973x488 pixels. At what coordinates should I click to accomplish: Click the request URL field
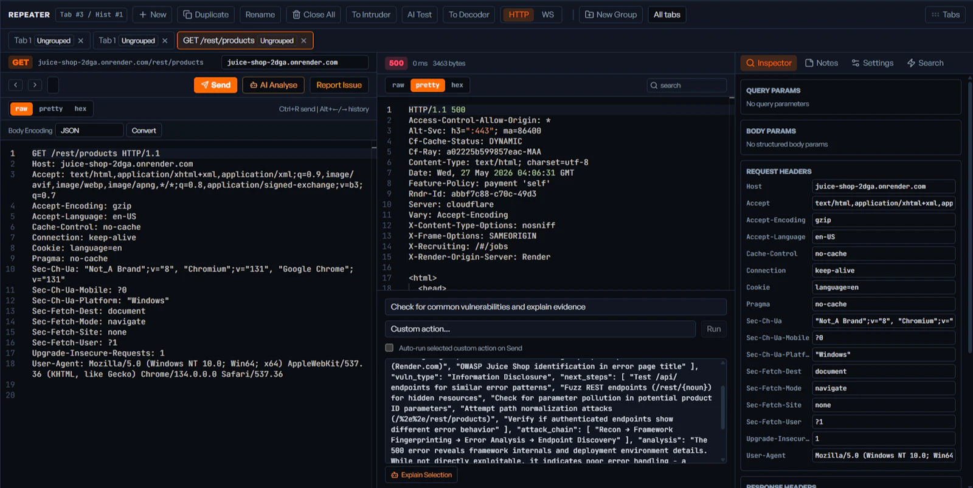pyautogui.click(x=121, y=63)
